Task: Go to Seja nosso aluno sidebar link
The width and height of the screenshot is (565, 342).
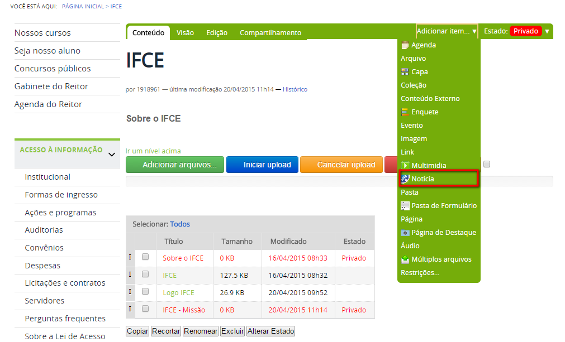Action: click(47, 51)
